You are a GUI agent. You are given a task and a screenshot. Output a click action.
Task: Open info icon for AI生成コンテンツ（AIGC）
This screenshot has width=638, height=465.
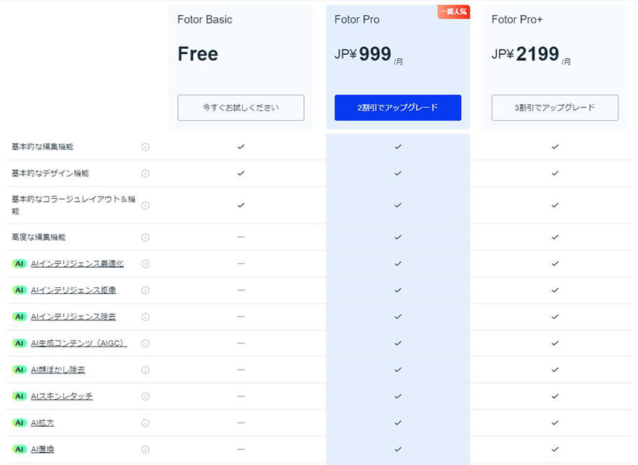coord(146,343)
